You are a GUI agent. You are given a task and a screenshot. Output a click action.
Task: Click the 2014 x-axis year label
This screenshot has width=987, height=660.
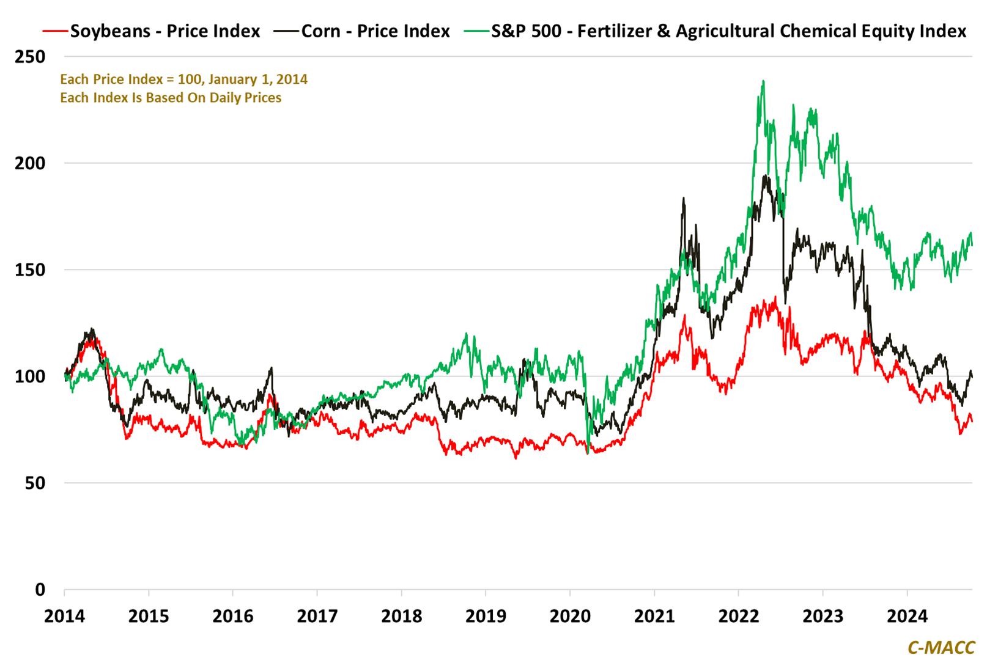(x=64, y=616)
